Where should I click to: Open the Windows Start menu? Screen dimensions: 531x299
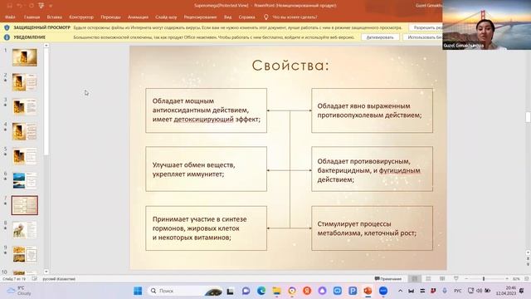pyautogui.click(x=138, y=291)
